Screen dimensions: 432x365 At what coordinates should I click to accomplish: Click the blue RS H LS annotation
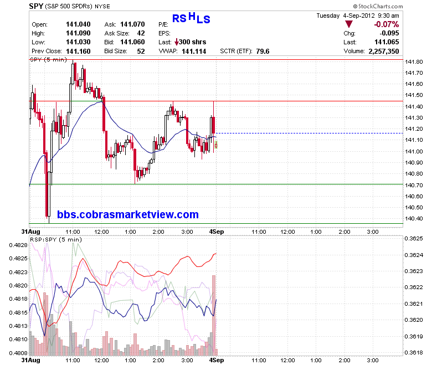pos(191,18)
